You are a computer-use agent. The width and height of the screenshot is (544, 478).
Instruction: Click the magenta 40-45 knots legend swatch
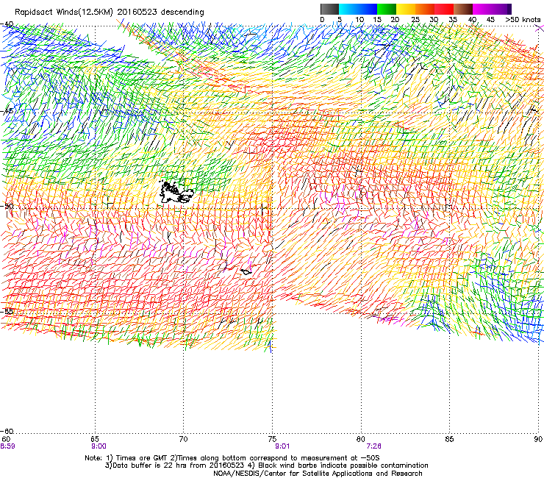point(482,9)
